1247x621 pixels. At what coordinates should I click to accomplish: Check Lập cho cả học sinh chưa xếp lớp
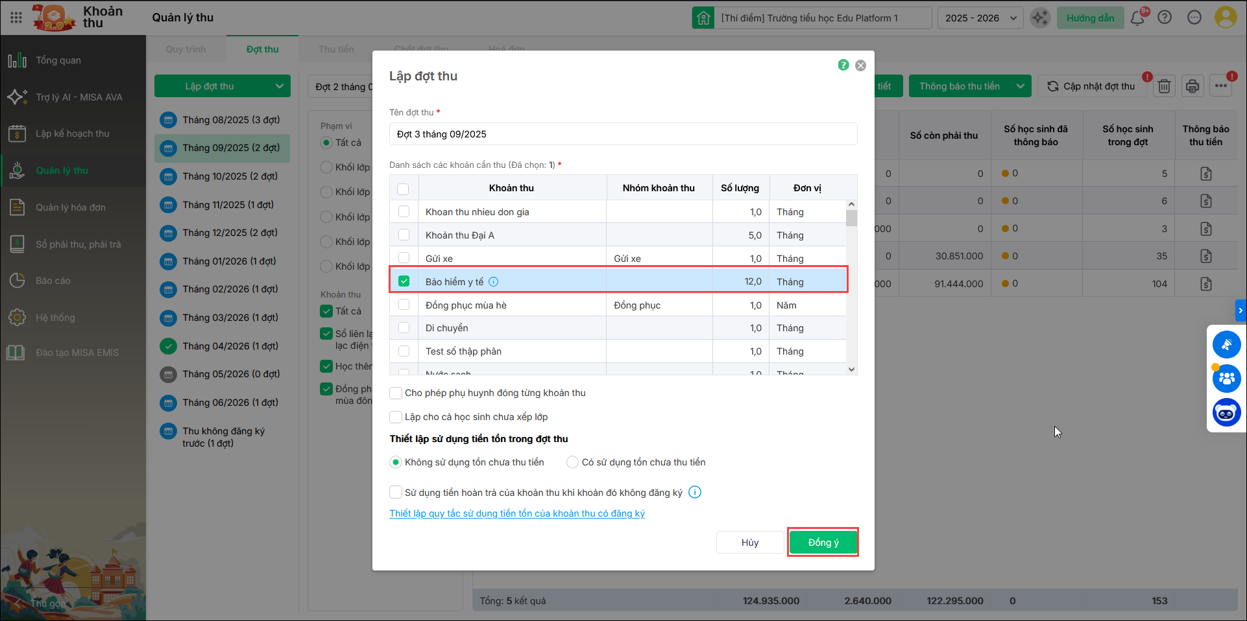[395, 417]
